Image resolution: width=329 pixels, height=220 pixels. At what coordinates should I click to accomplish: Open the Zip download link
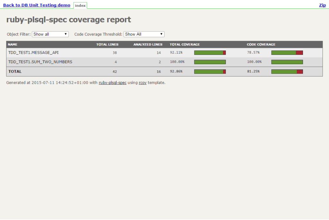(322, 5)
